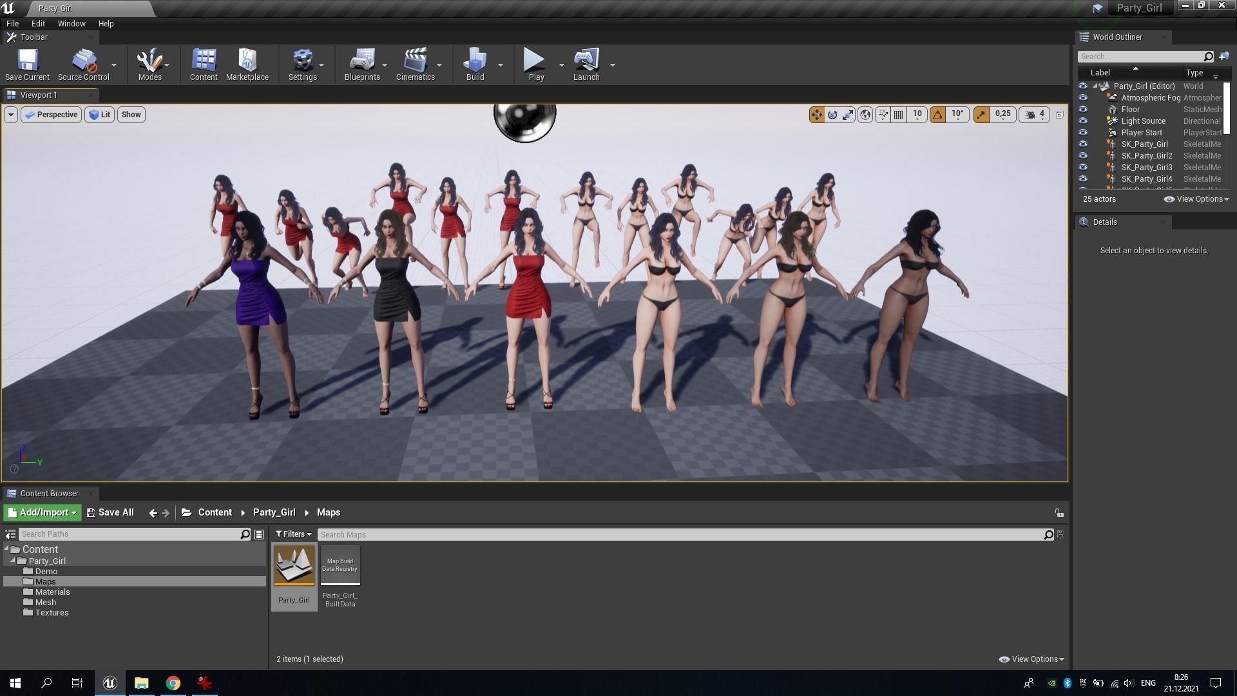Screen dimensions: 1237x696
Task: Select the rotate gizmo tool
Action: [832, 115]
